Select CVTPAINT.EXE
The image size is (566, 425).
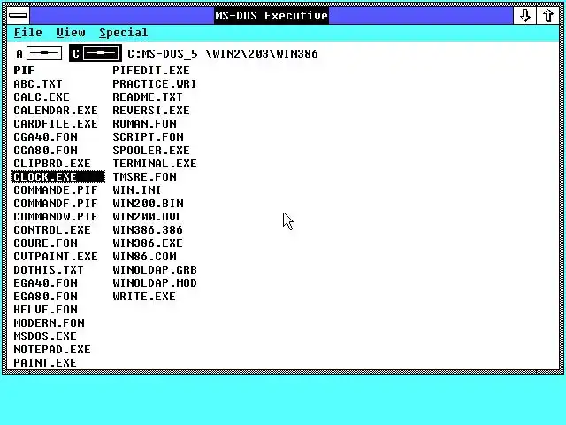click(x=56, y=257)
